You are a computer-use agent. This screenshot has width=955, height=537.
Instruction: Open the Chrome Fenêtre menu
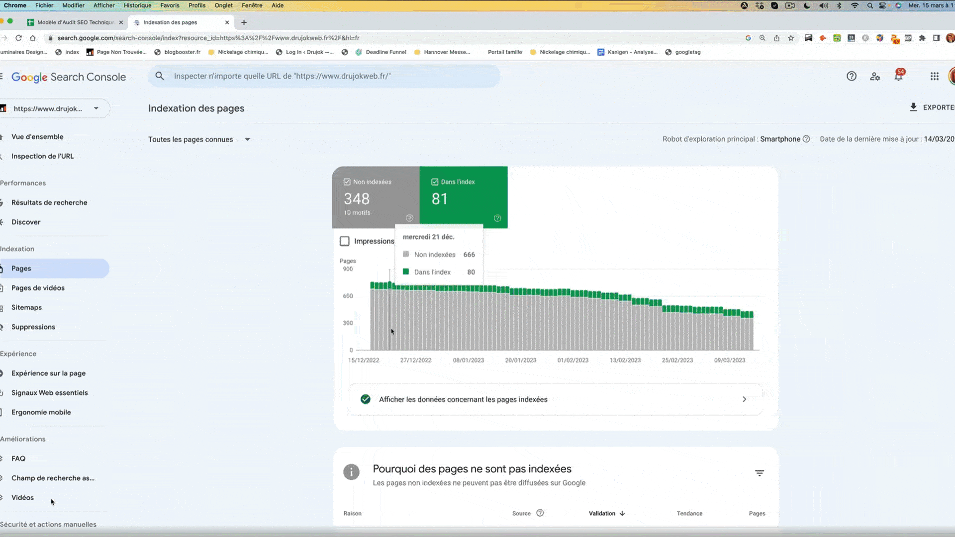pos(252,5)
